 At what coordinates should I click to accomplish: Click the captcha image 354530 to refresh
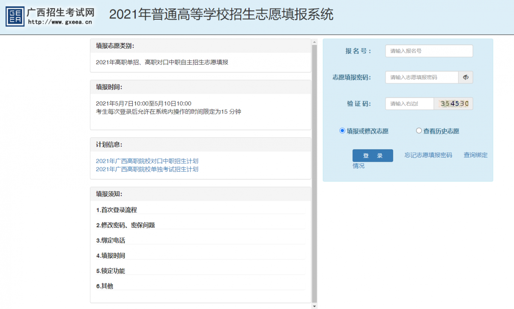click(454, 104)
